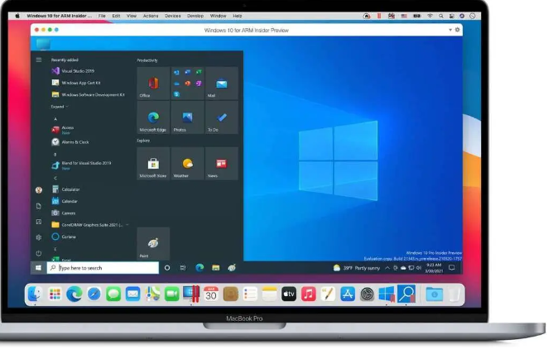Open the Action Center notification icon
Image resolution: width=548 pixels, height=349 pixels.
pos(451,268)
